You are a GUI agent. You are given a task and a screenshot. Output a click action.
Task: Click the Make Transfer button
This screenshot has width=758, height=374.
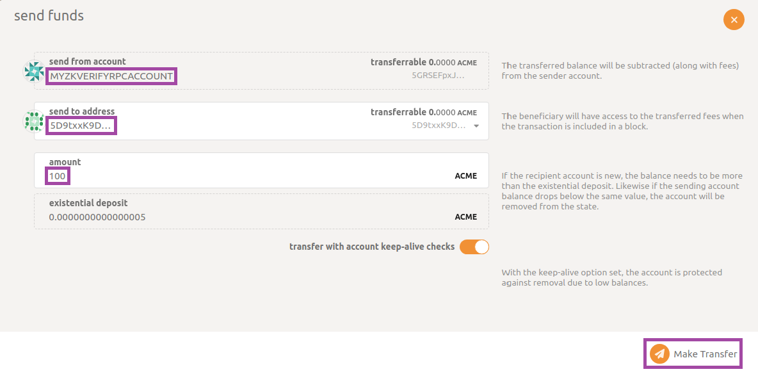point(693,354)
